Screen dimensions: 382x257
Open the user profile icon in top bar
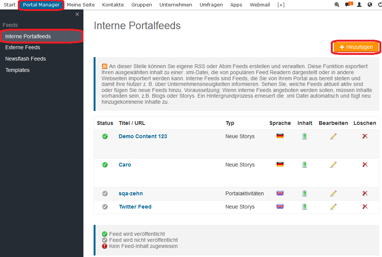tap(359, 5)
